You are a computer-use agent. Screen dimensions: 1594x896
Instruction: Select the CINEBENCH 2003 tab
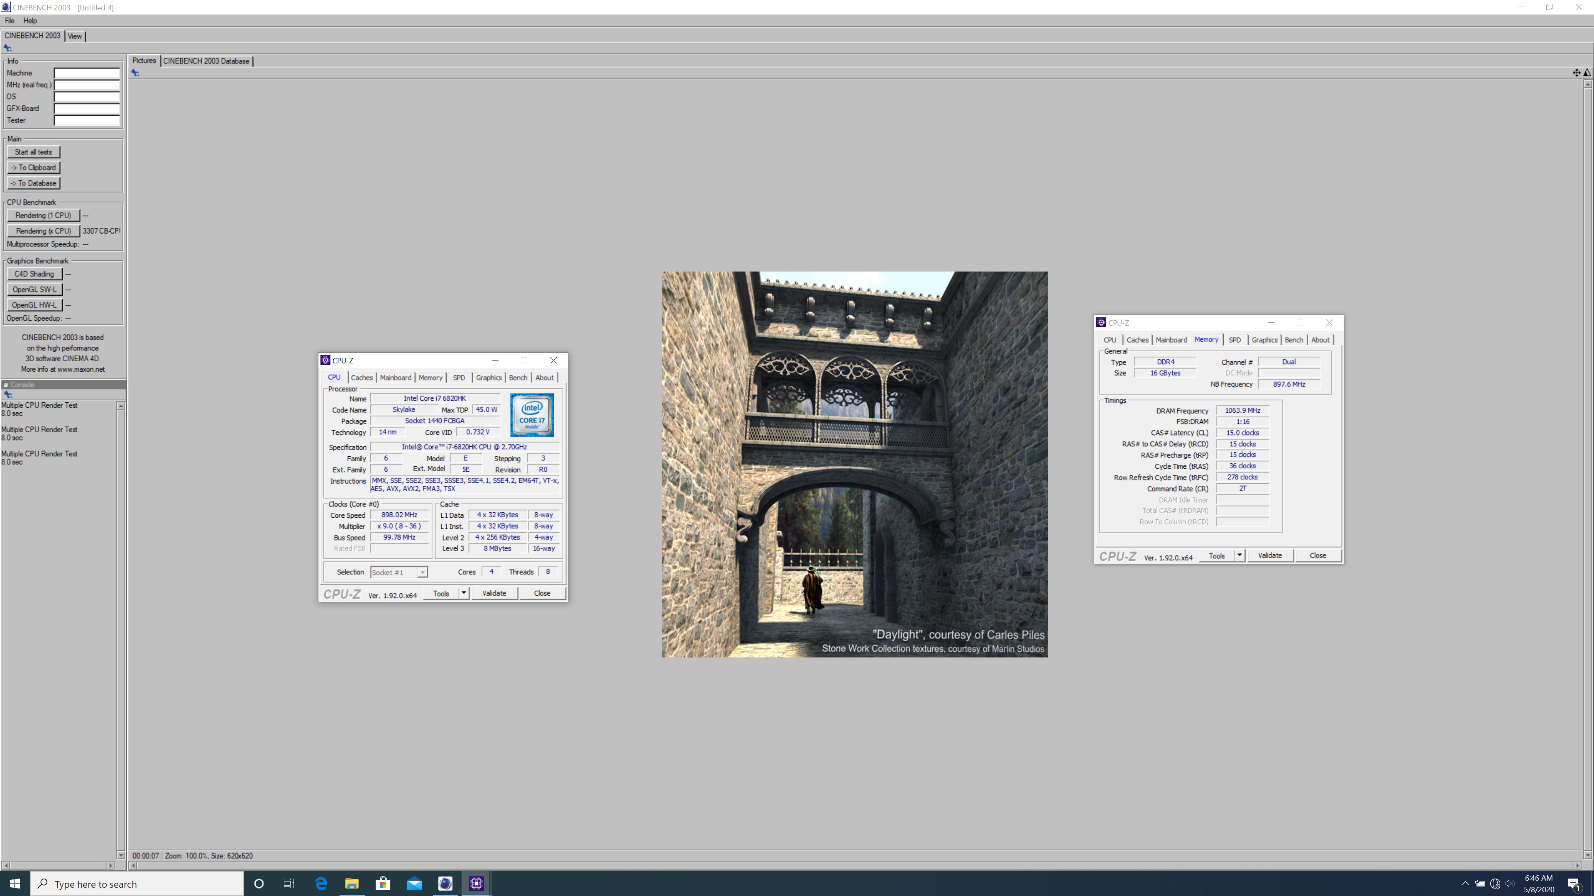[32, 35]
